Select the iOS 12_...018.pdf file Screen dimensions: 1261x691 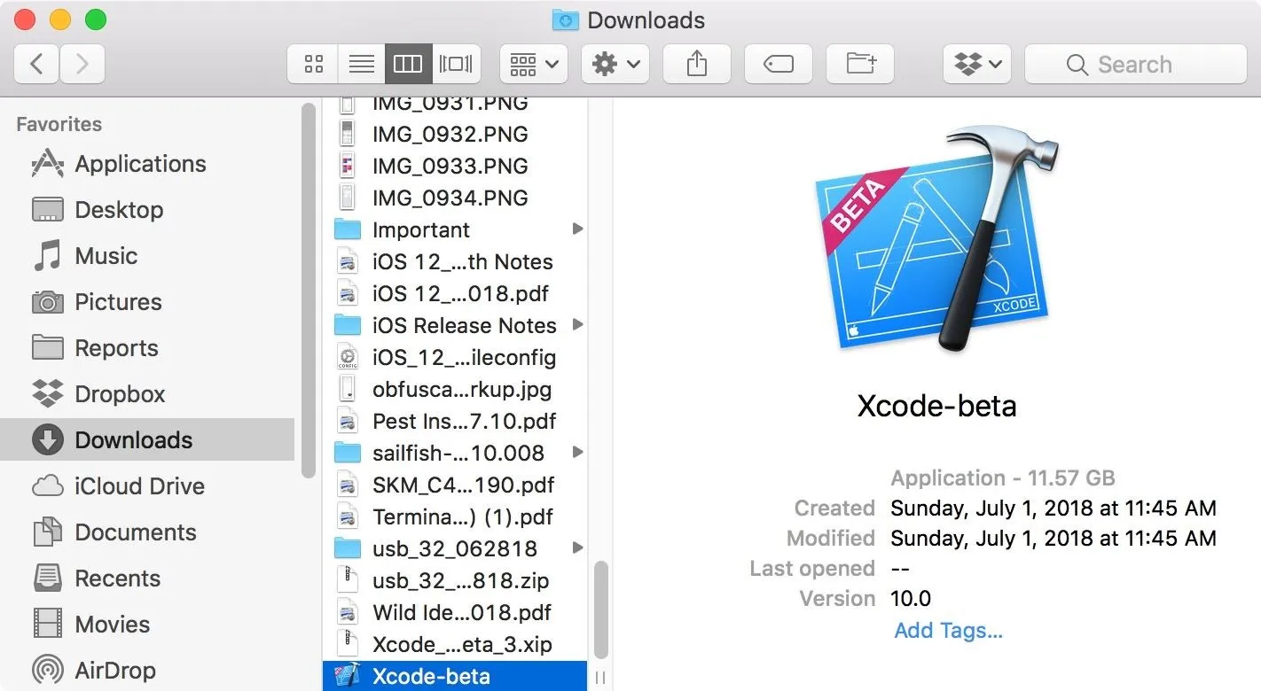455,293
